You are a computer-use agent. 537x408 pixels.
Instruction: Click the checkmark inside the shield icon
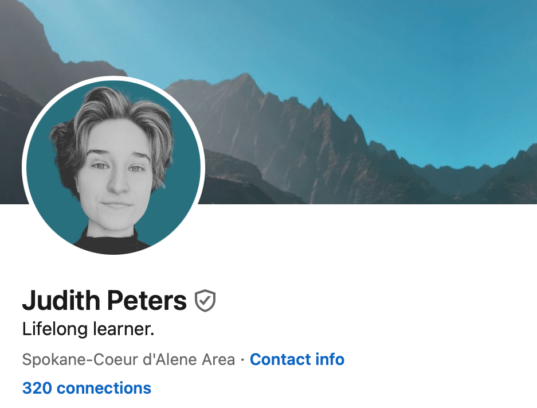coord(205,300)
